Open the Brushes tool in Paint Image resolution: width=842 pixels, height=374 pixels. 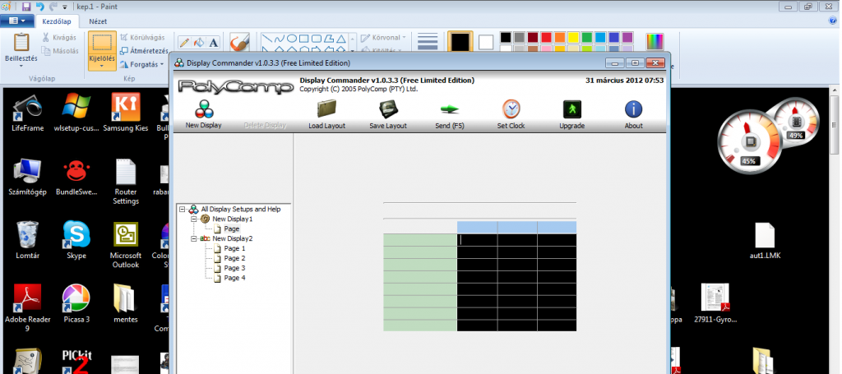[239, 42]
